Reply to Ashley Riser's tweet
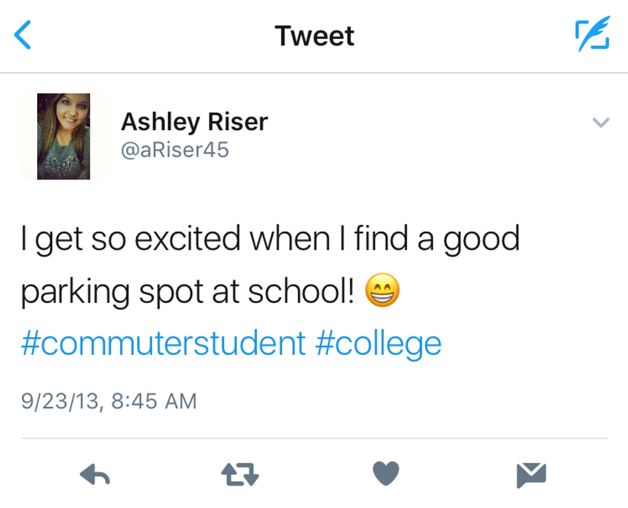The width and height of the screenshot is (628, 508). 95,475
